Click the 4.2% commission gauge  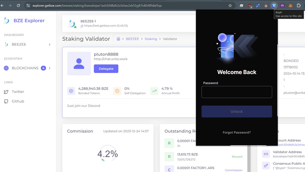[x=108, y=153]
